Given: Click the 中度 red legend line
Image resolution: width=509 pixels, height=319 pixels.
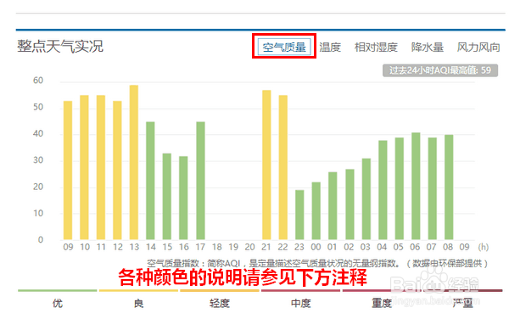Looking at the screenshot, I should click(301, 290).
